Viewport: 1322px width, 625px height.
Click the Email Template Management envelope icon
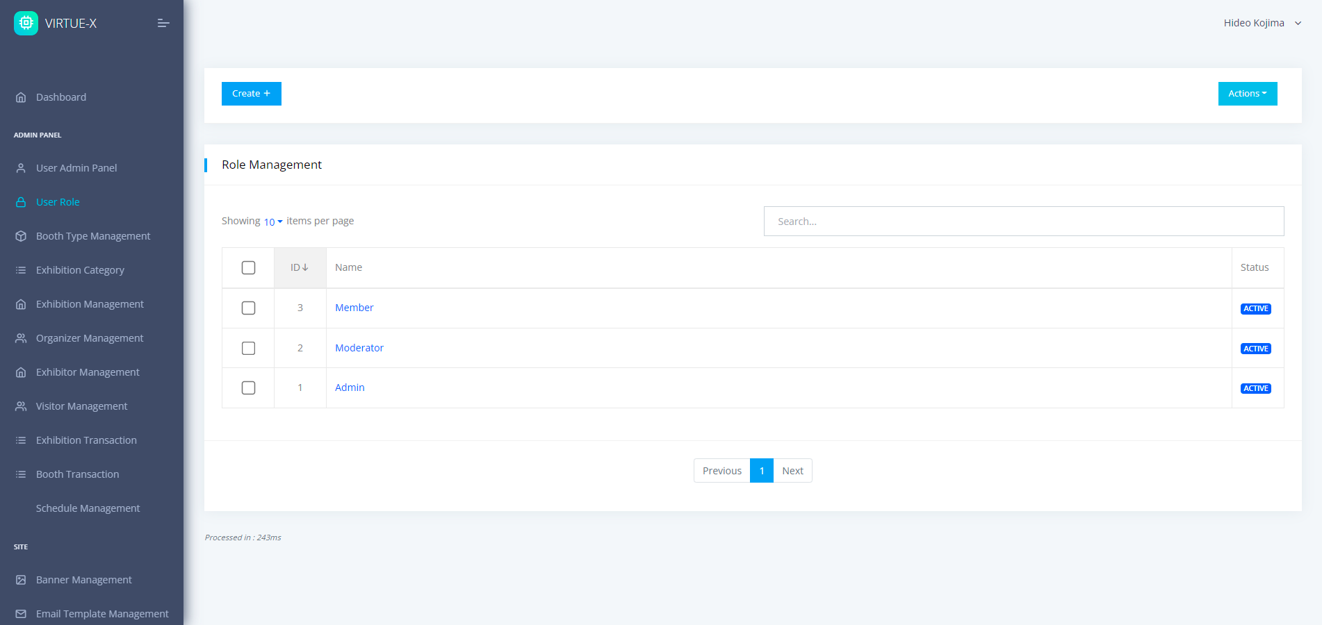pos(21,614)
